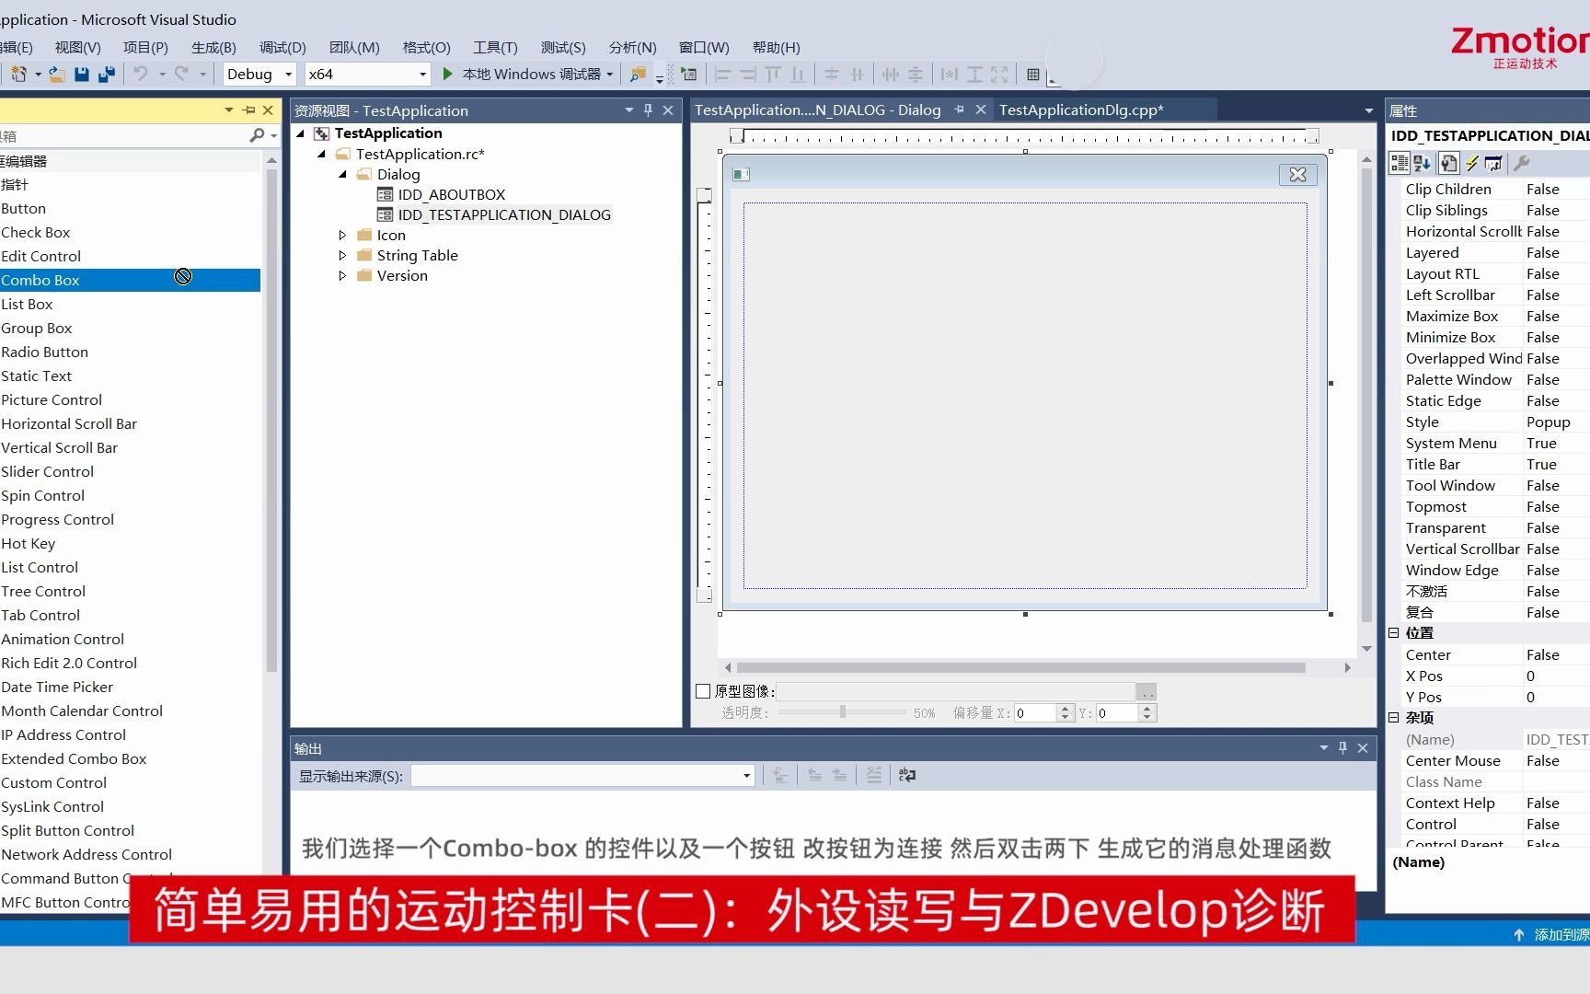Click the Events lightning icon in Properties panel
1590x994 pixels.
pos(1471,163)
